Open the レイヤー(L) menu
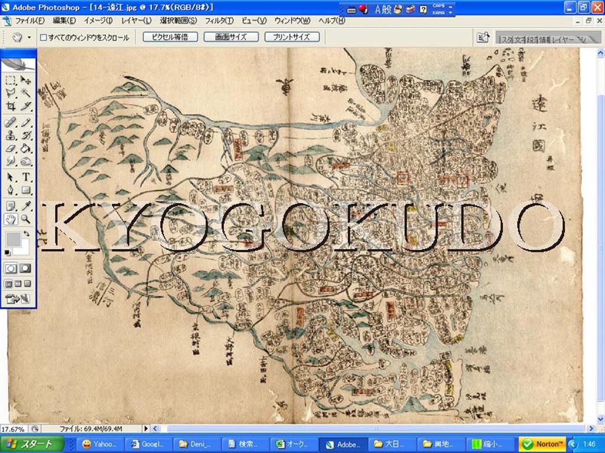This screenshot has width=605, height=453. pyautogui.click(x=136, y=21)
